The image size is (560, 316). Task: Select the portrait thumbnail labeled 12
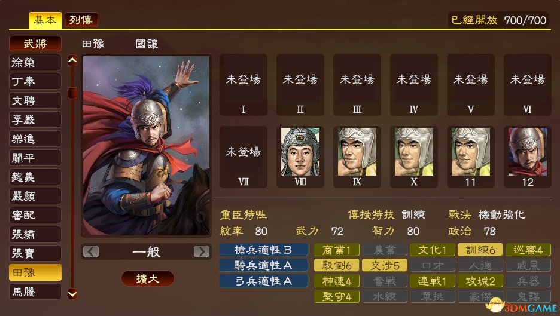coord(528,157)
